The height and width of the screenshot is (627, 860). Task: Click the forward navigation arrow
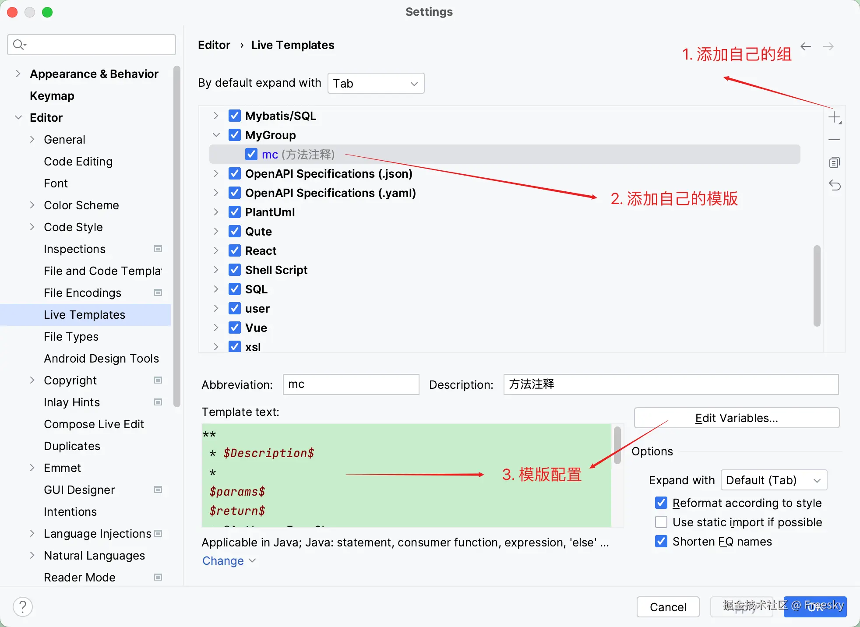point(828,46)
